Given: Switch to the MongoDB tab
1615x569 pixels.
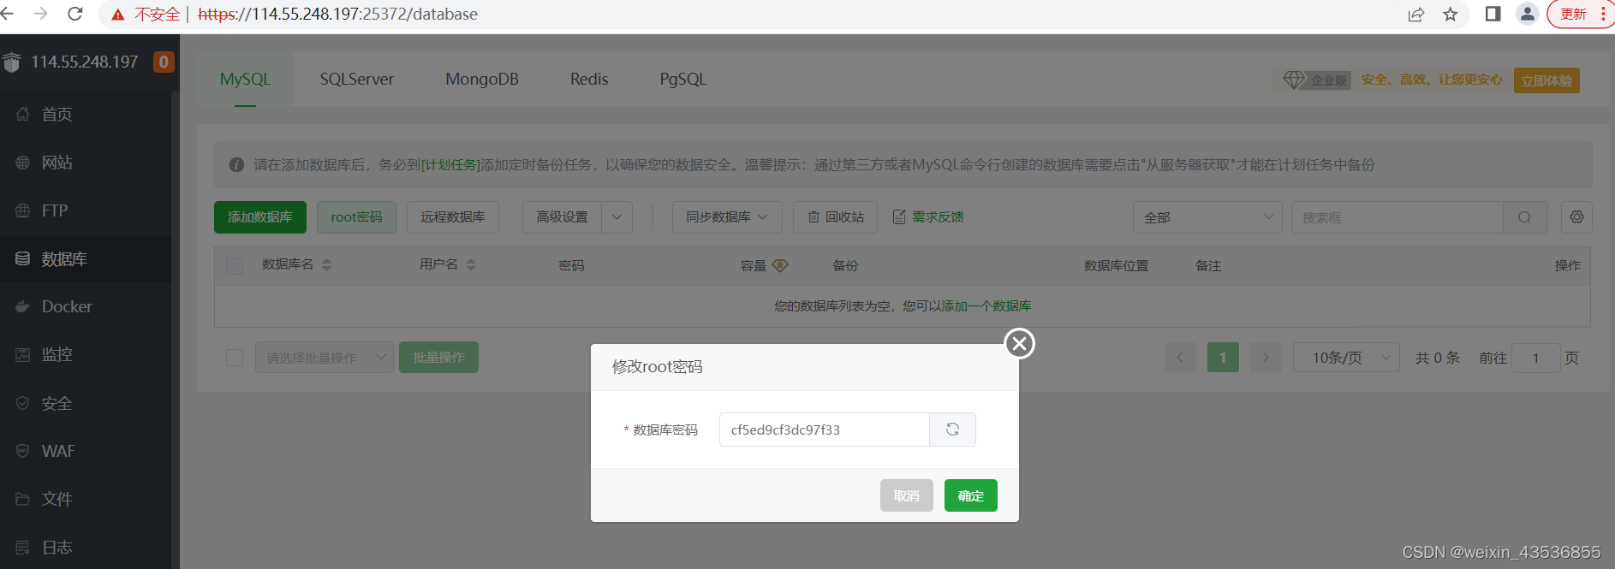Looking at the screenshot, I should pos(482,79).
